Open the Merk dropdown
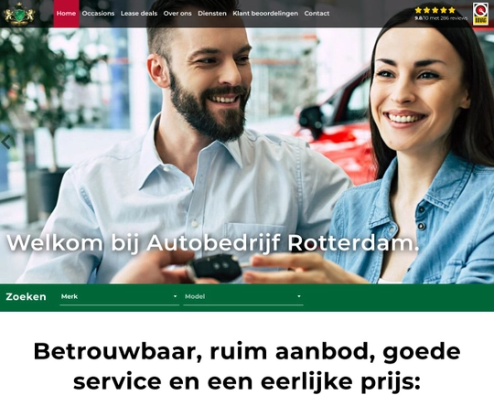The width and height of the screenshot is (494, 395). click(120, 297)
